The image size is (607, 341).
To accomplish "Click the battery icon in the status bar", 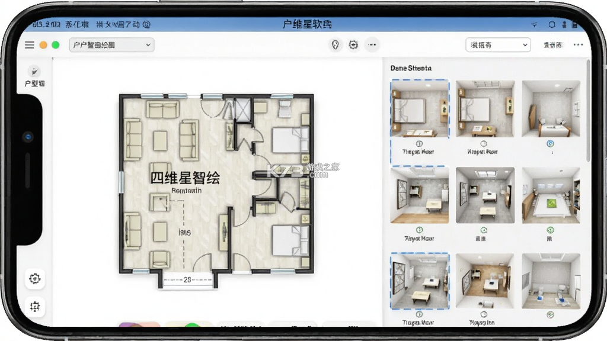I will 574,24.
